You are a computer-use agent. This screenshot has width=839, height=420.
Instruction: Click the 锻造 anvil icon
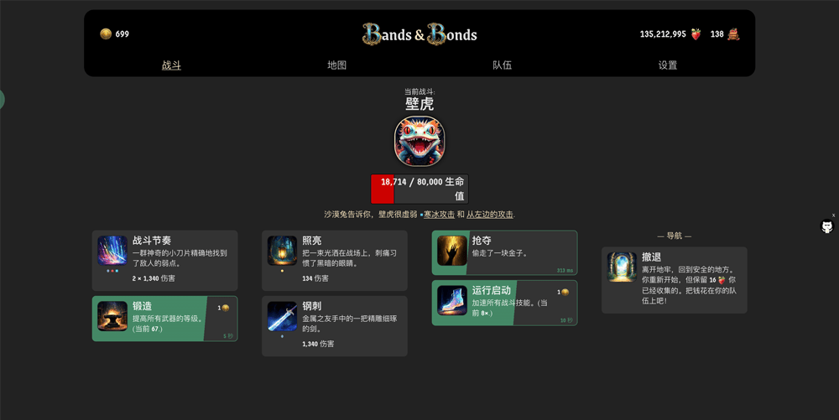[112, 316]
